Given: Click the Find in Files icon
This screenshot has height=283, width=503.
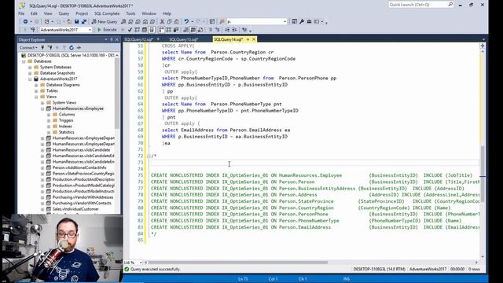Looking at the screenshot, I should 222,21.
